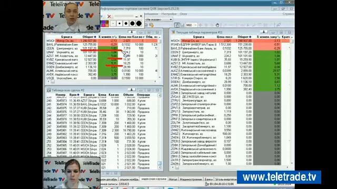Click the top webcam video thumbnail
Viewport: 337px width, 189px height.
coord(72,16)
